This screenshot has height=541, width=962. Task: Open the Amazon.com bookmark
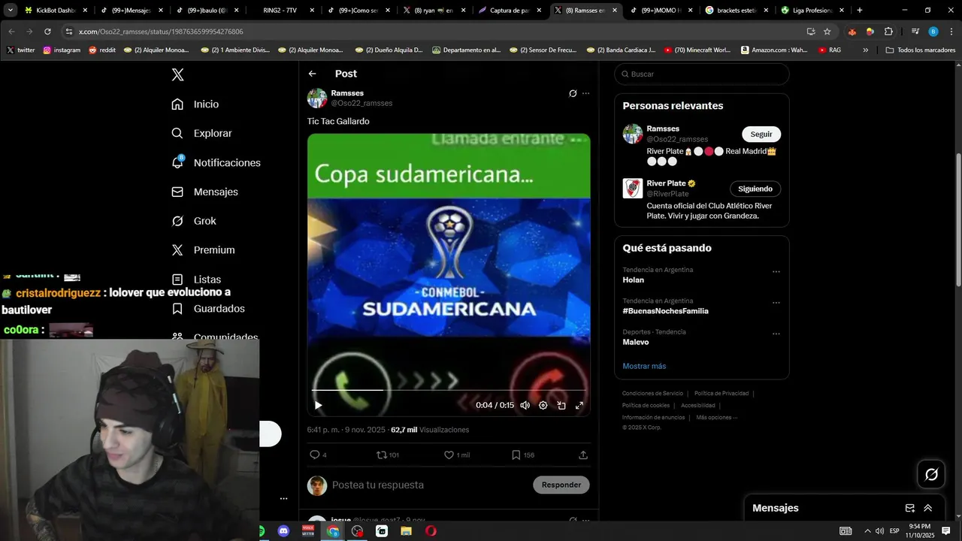tap(774, 50)
